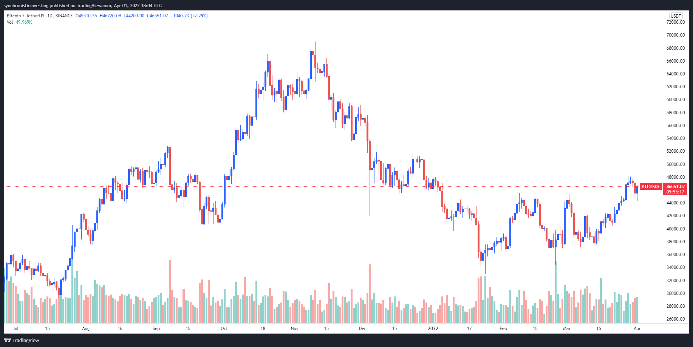Select the current price tag 46551.07
This screenshot has width=693, height=347.
[x=676, y=187]
